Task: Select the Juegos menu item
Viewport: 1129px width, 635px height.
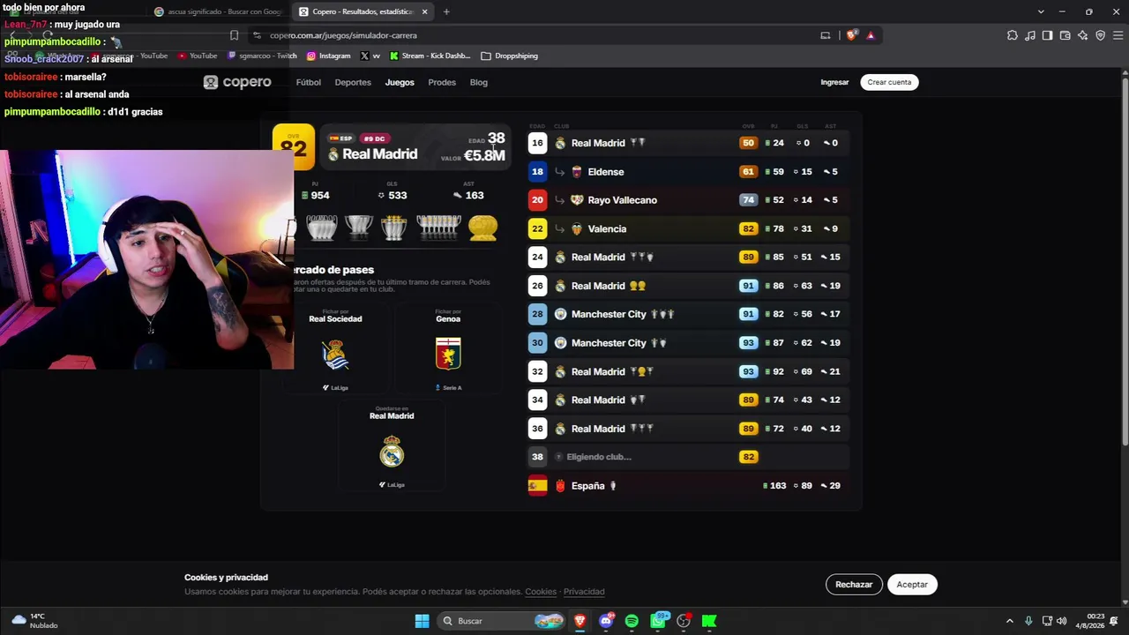Action: click(x=400, y=82)
